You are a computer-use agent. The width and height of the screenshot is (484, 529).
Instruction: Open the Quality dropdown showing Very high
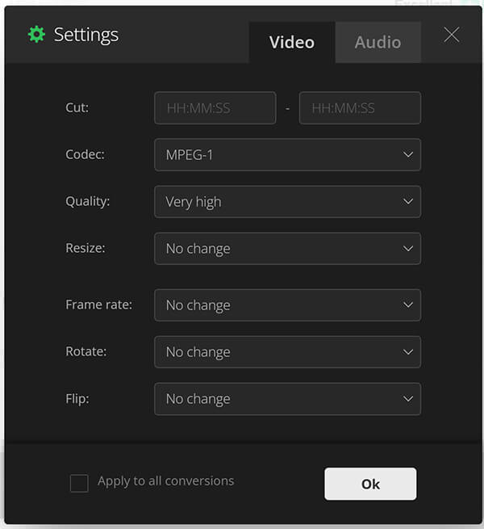click(x=287, y=201)
